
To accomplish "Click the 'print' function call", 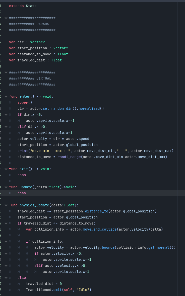I will [x=23, y=151].
